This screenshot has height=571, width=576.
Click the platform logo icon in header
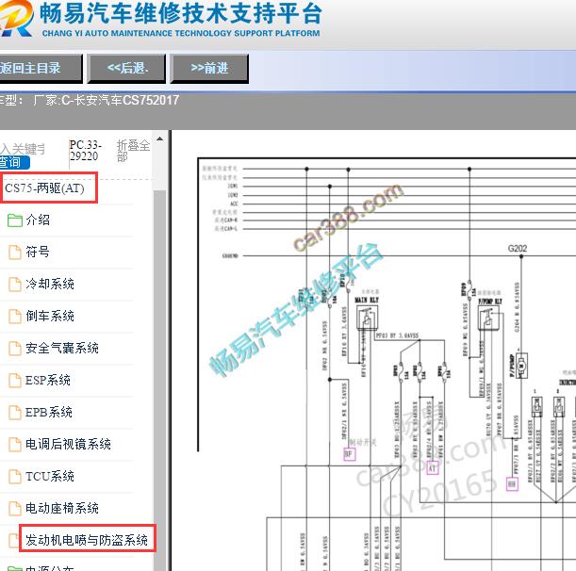pos(17,18)
